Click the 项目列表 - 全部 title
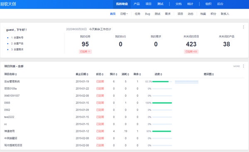 pos(14,66)
